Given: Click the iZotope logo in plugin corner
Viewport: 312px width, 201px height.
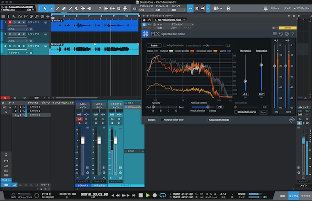Looking at the screenshot, I should pyautogui.click(x=292, y=120).
